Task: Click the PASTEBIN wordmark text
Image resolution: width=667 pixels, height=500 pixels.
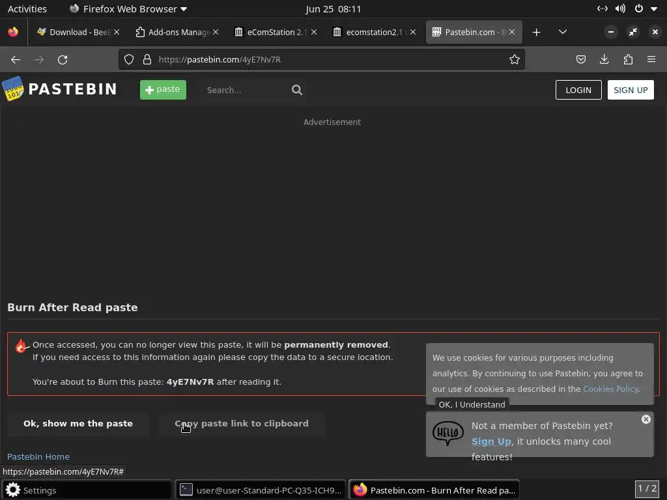Action: [72, 89]
